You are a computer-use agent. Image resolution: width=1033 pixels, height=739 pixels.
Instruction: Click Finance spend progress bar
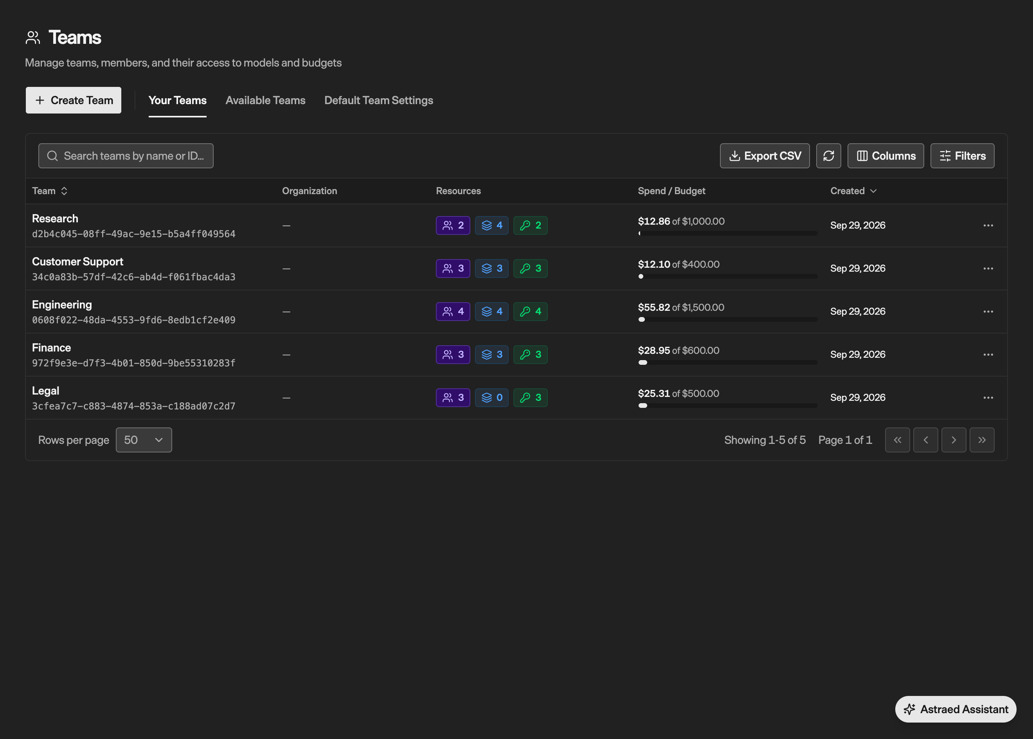pyautogui.click(x=728, y=363)
